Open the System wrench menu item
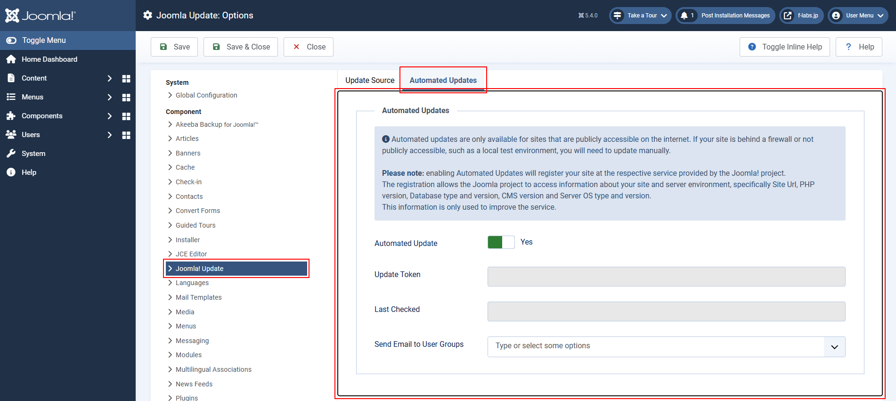Image resolution: width=896 pixels, height=401 pixels. 33,154
